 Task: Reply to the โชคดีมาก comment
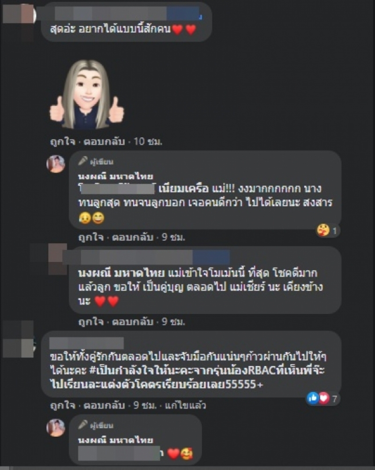[x=133, y=322]
